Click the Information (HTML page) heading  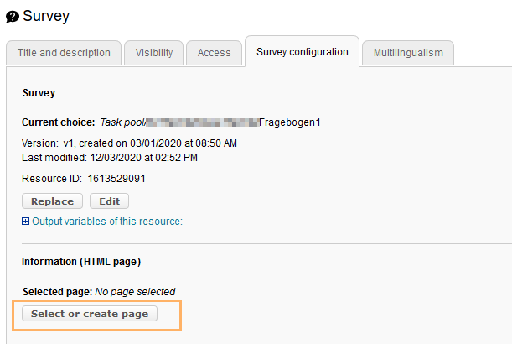click(x=80, y=262)
